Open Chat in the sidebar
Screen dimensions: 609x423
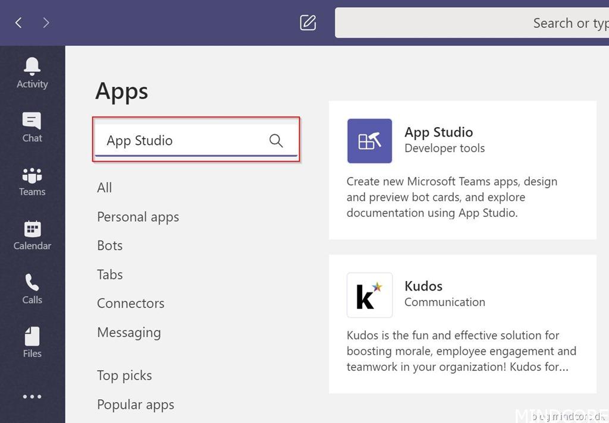click(x=32, y=121)
